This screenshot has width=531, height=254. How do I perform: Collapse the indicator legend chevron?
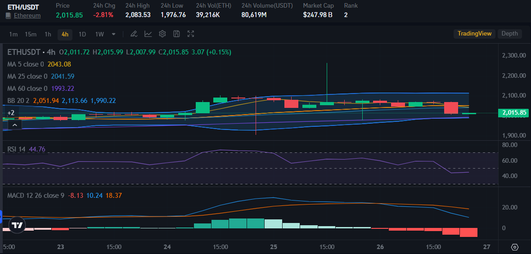pyautogui.click(x=15, y=125)
